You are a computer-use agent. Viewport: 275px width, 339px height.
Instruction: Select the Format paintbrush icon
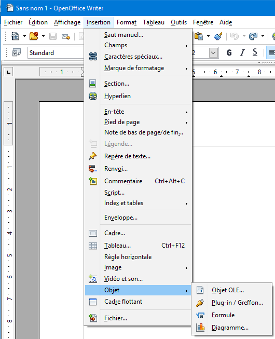point(218,36)
